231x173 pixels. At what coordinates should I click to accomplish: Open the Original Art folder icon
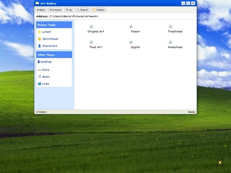92,26
